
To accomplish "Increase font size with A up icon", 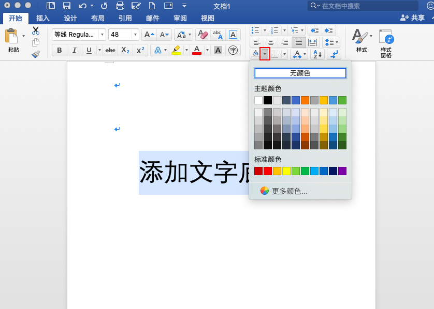I will coord(149,35).
